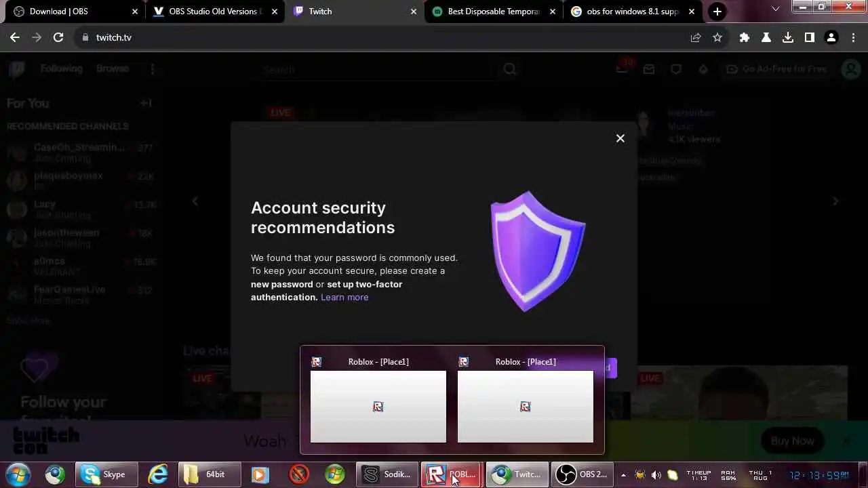Open Twitch notifications inbox icon
This screenshot has width=868, height=488.
[649, 69]
